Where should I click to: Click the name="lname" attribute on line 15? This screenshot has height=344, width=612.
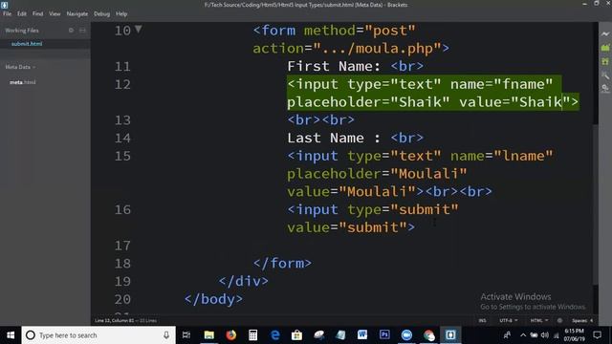[x=501, y=156]
